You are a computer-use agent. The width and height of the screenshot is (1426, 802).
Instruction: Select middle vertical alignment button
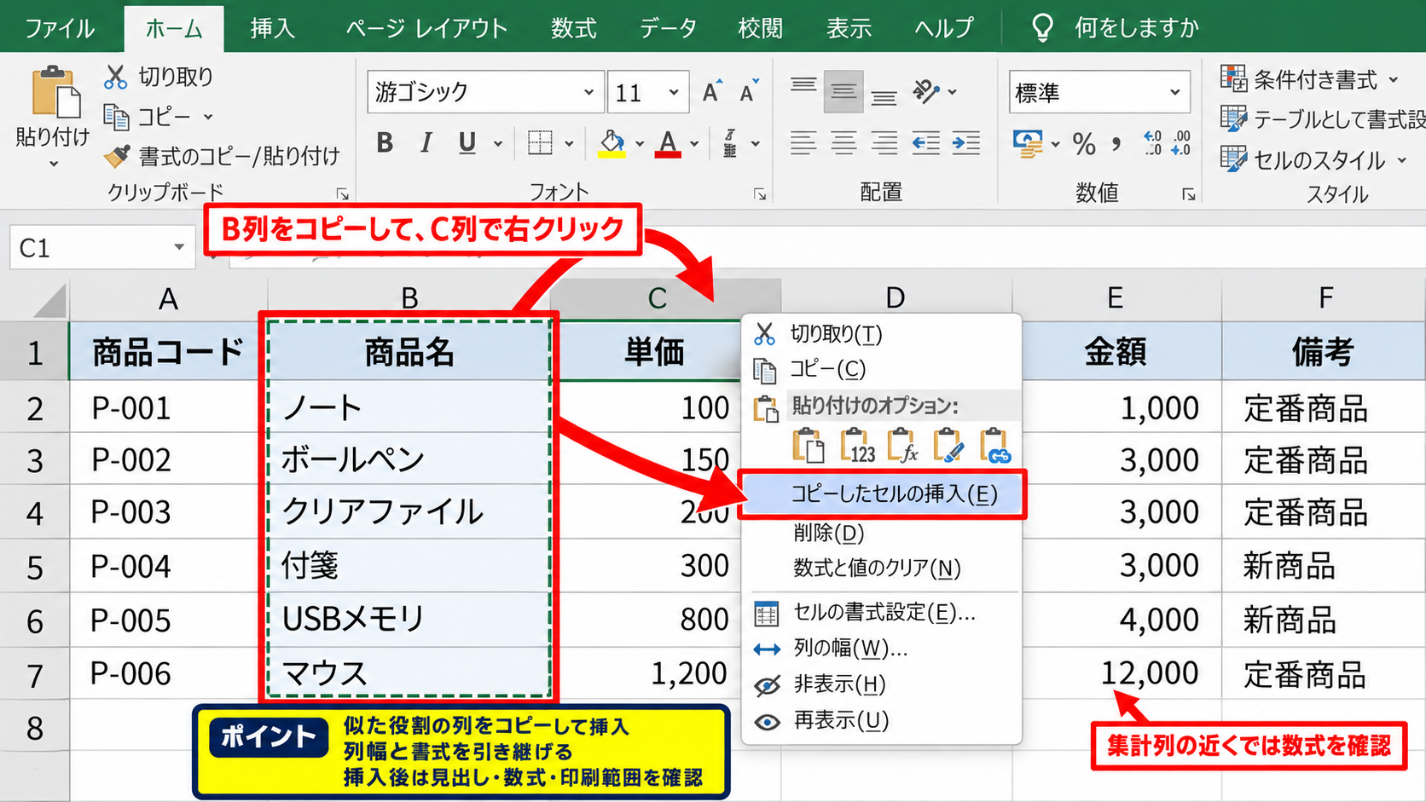coord(843,91)
